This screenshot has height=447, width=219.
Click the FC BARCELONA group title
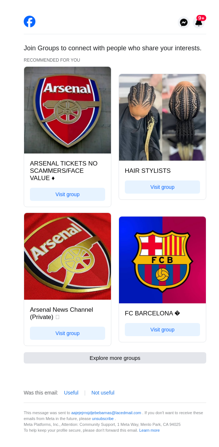(149, 314)
